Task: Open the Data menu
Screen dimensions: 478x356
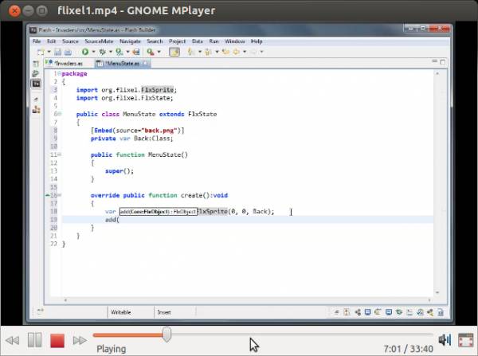Action: 198,41
